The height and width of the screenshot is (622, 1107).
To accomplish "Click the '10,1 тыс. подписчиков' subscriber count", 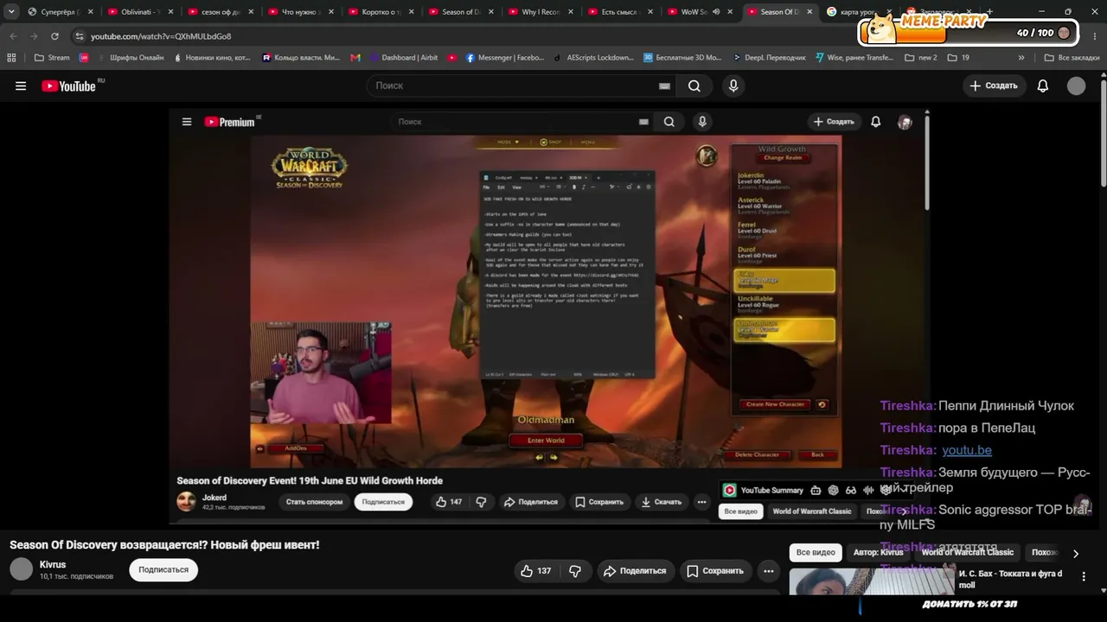I will click(x=76, y=576).
